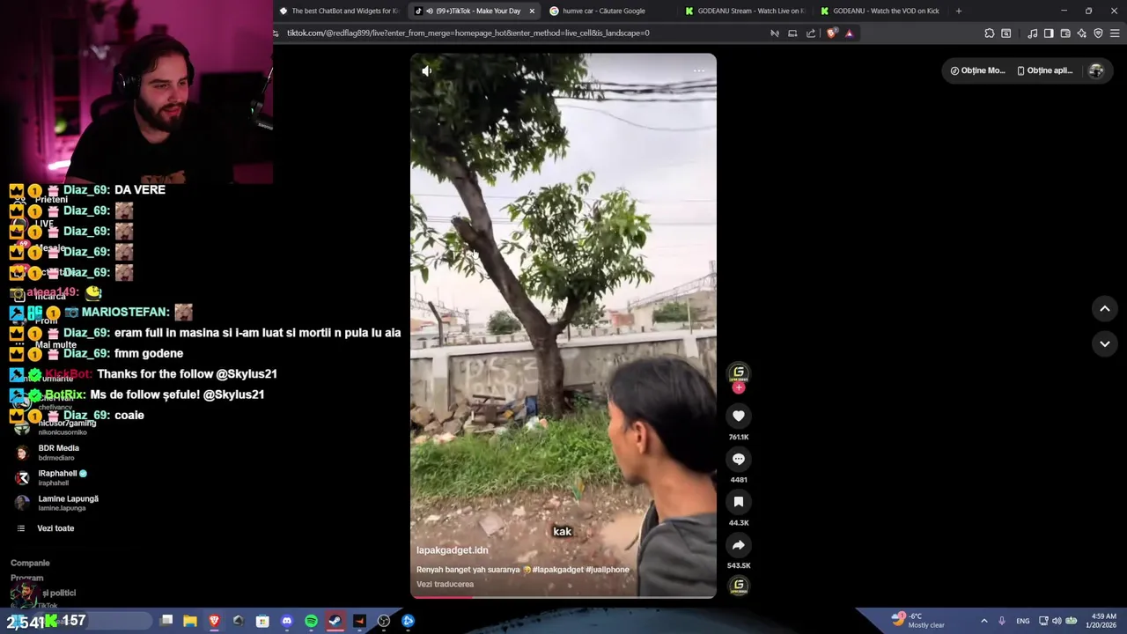Open the browser hamburger main menu
Viewport: 1127px width, 634px height.
[1116, 33]
